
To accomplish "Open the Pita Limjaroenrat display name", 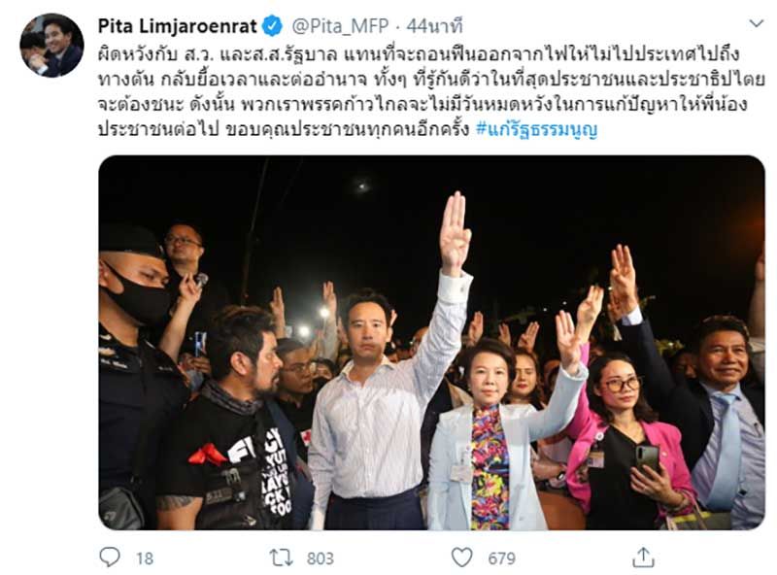I will 178,25.
